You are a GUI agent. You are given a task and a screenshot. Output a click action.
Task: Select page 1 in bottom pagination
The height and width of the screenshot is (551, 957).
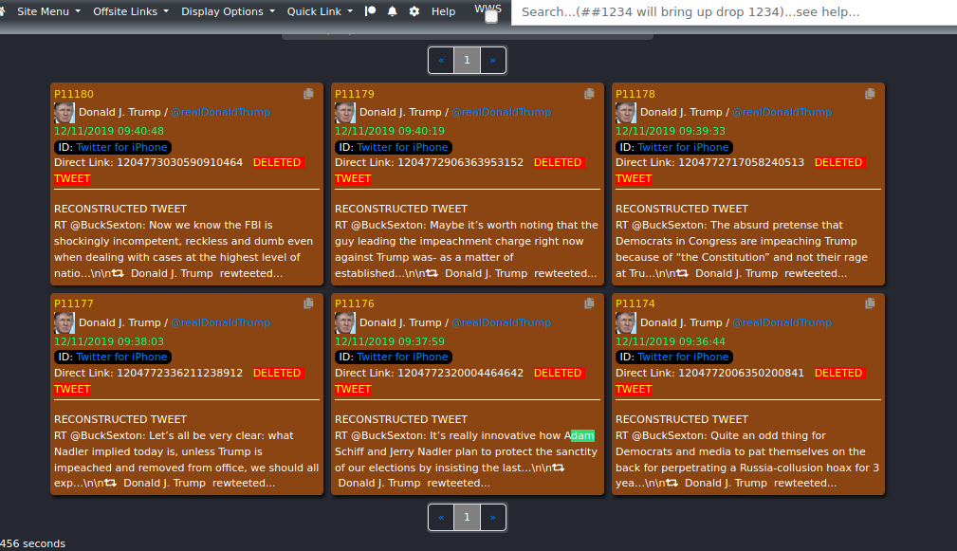tap(467, 517)
